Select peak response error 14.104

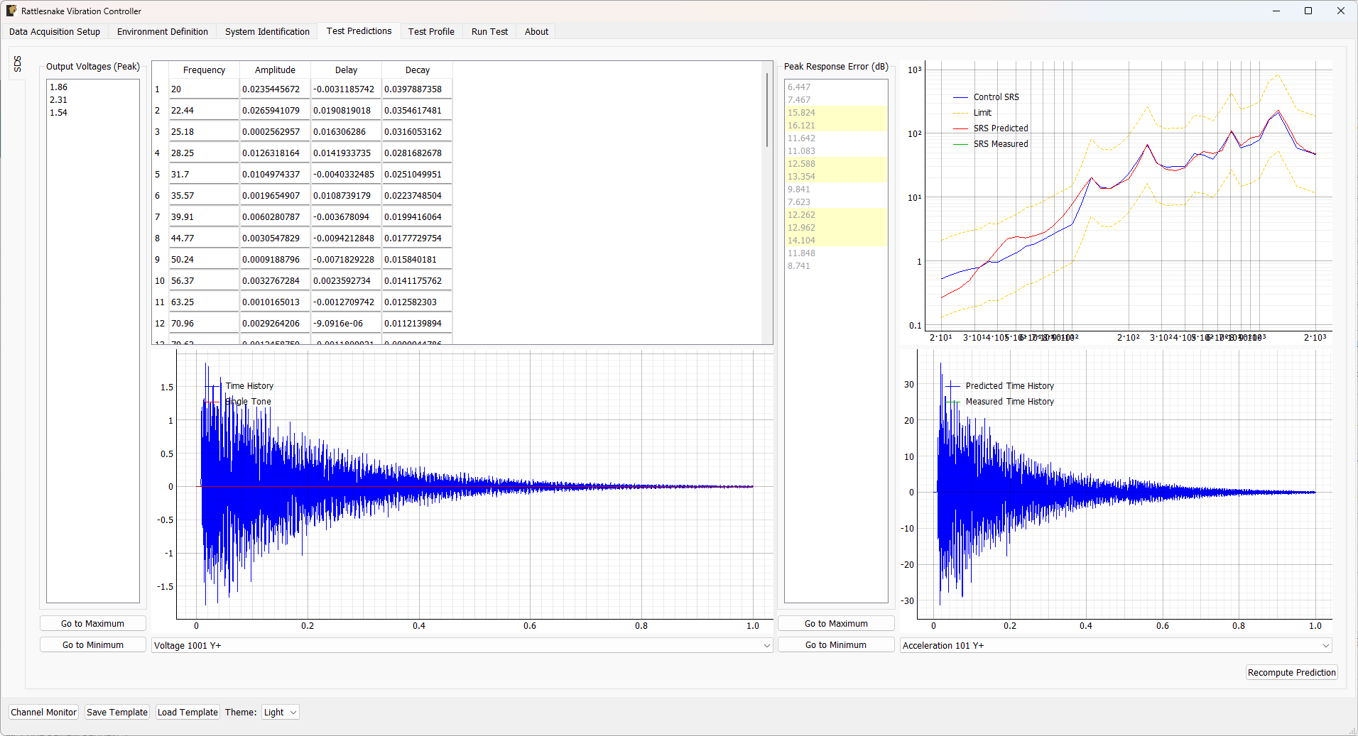pos(836,240)
